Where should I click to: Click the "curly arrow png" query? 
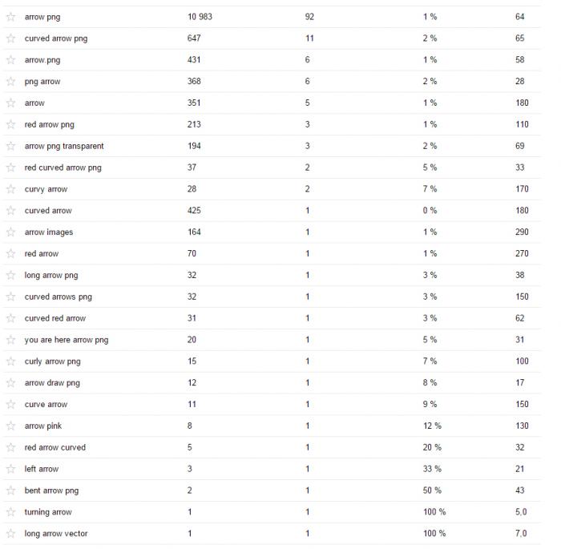53,361
